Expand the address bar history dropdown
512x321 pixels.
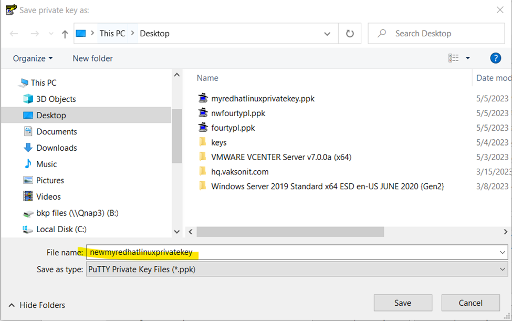pyautogui.click(x=328, y=34)
